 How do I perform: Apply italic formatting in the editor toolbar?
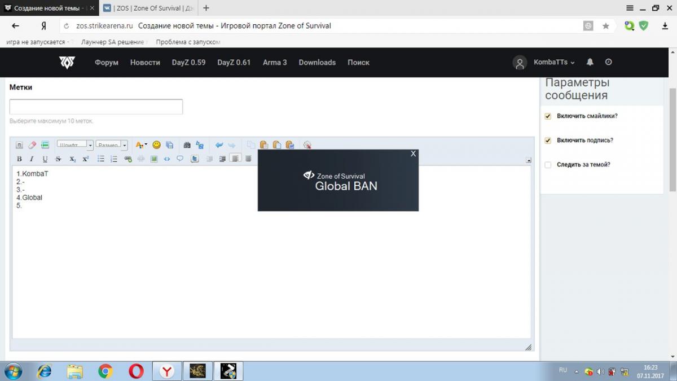[32, 159]
